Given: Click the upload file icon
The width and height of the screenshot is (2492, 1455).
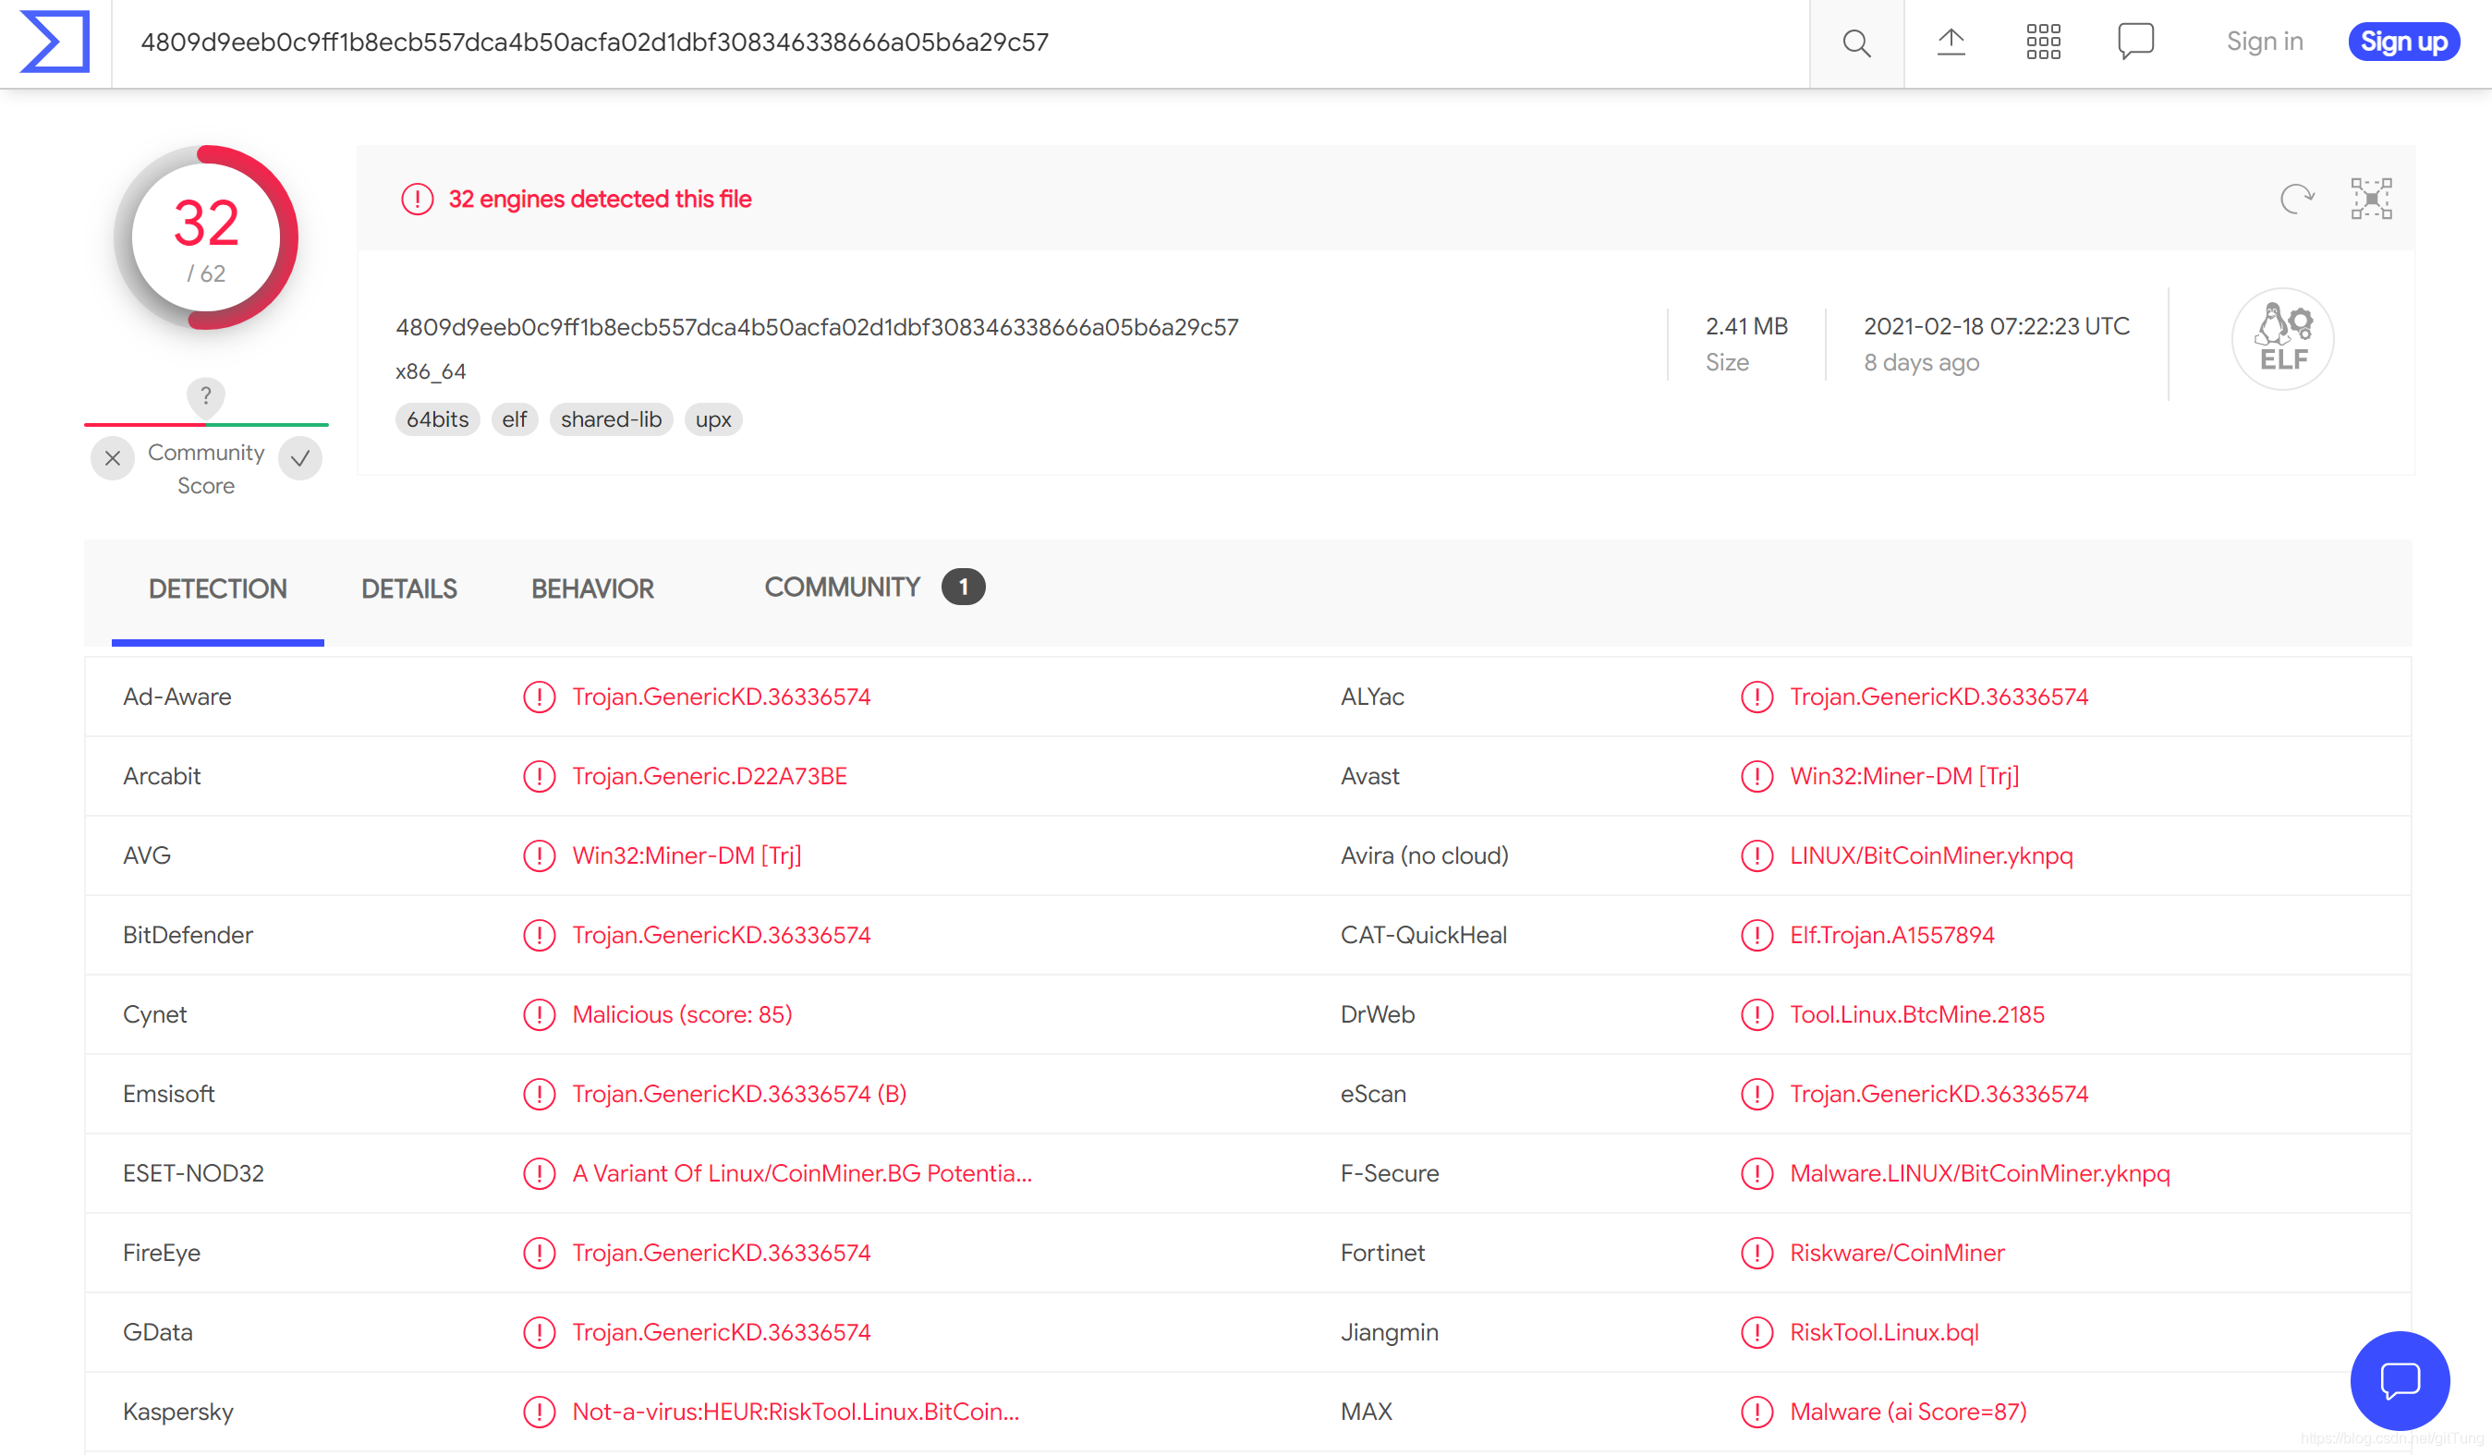Looking at the screenshot, I should click(x=1951, y=42).
